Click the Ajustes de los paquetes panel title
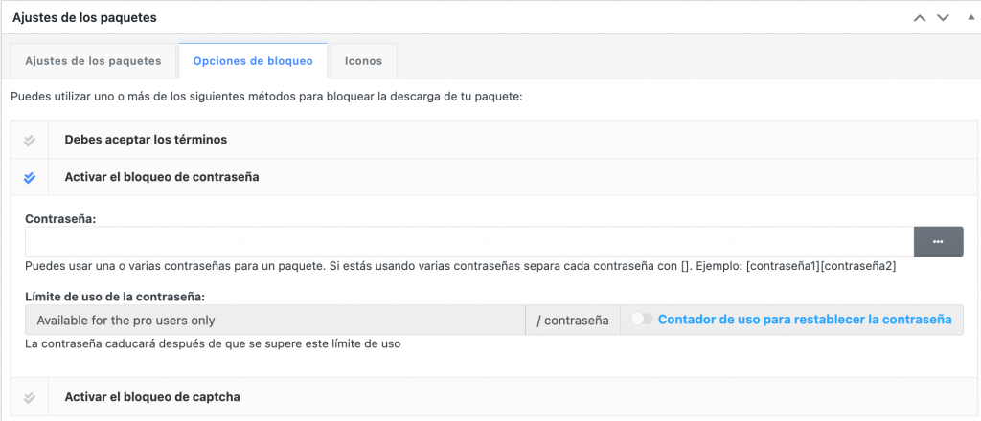Viewport: 981px width, 421px height. pos(84,18)
